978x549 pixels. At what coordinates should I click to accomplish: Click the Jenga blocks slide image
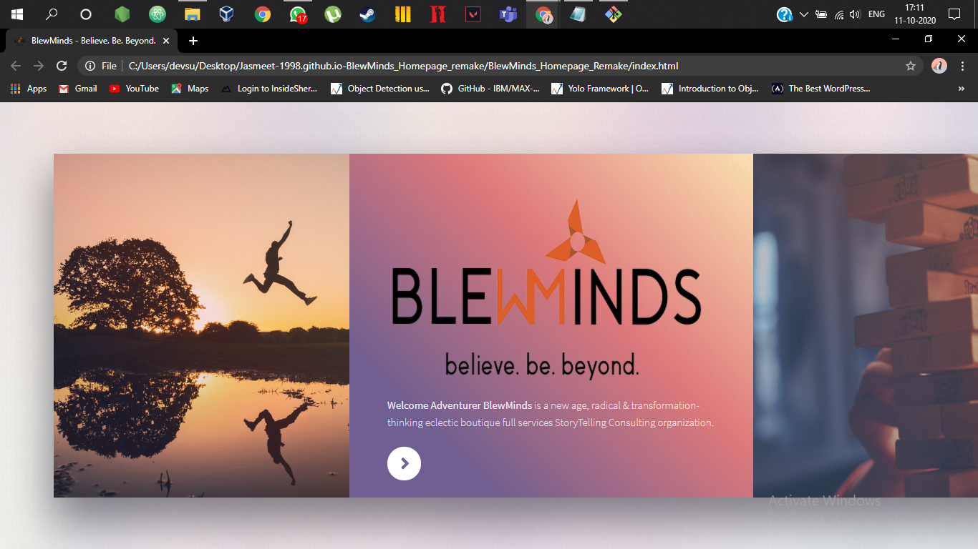(x=866, y=325)
